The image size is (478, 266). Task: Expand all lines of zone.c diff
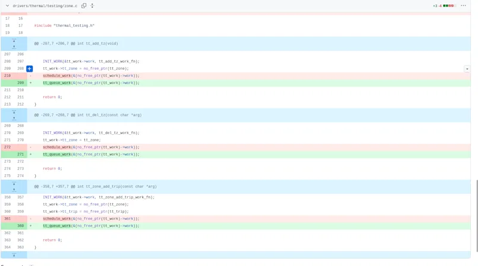pos(93,5)
